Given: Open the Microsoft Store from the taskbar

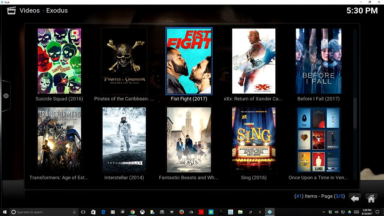Looking at the screenshot, I should coord(93,212).
